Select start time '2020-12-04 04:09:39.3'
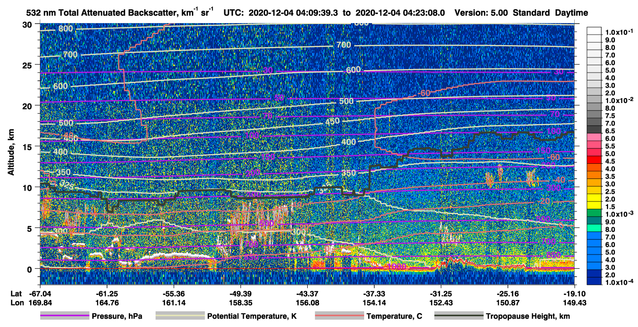The width and height of the screenshot is (638, 327). [x=293, y=13]
